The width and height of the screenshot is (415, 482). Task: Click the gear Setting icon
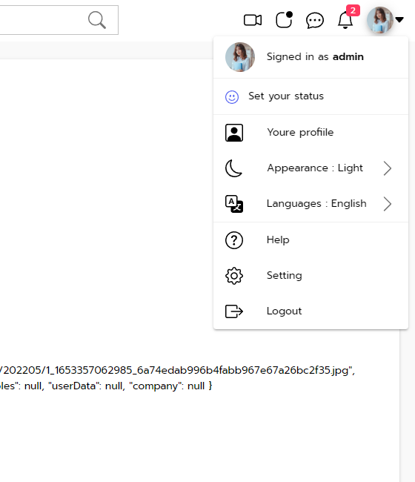(x=234, y=276)
